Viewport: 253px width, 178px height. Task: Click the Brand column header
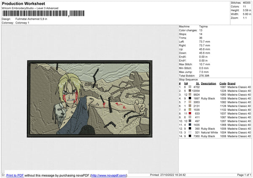pyautogui.click(x=231, y=84)
